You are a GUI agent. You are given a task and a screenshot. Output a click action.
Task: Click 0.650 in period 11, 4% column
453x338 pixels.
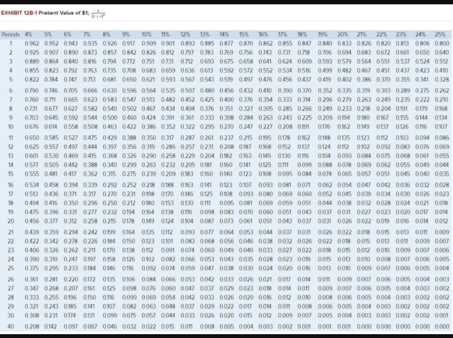click(32, 138)
